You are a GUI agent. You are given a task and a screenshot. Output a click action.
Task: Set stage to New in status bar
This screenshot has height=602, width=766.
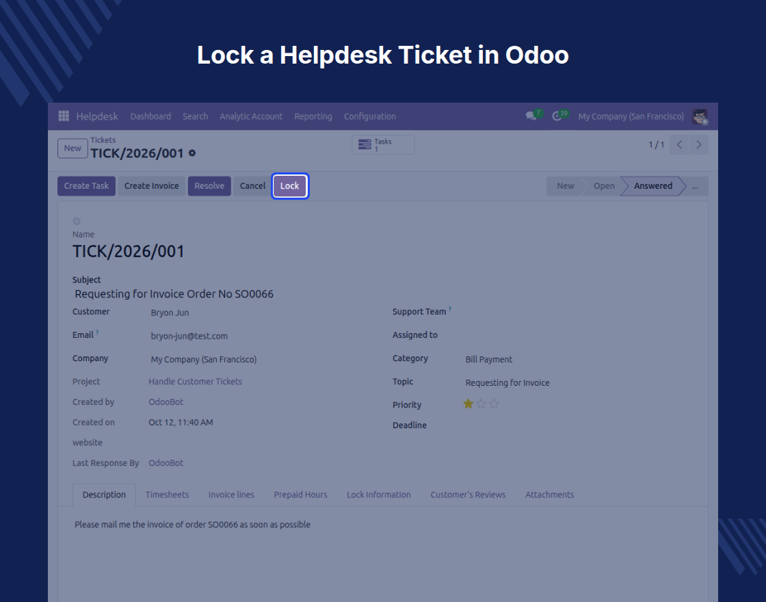coord(565,186)
